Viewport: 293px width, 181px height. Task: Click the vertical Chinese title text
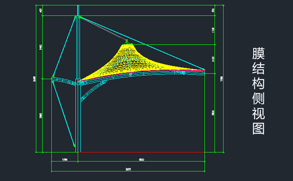click(x=258, y=91)
